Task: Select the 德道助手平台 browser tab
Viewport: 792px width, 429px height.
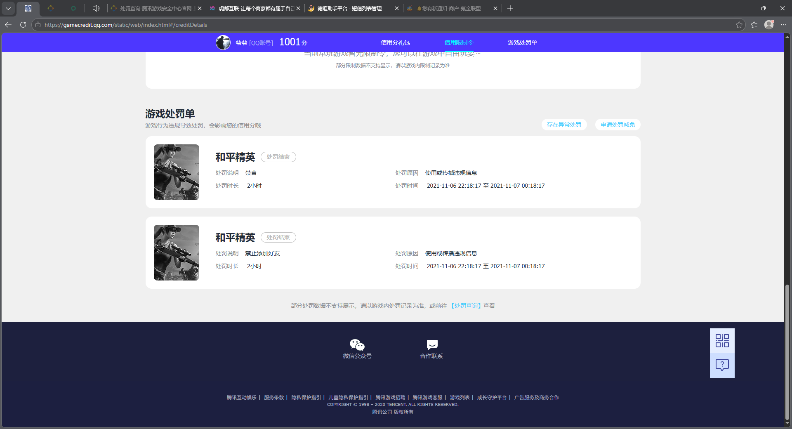Action: tap(349, 8)
